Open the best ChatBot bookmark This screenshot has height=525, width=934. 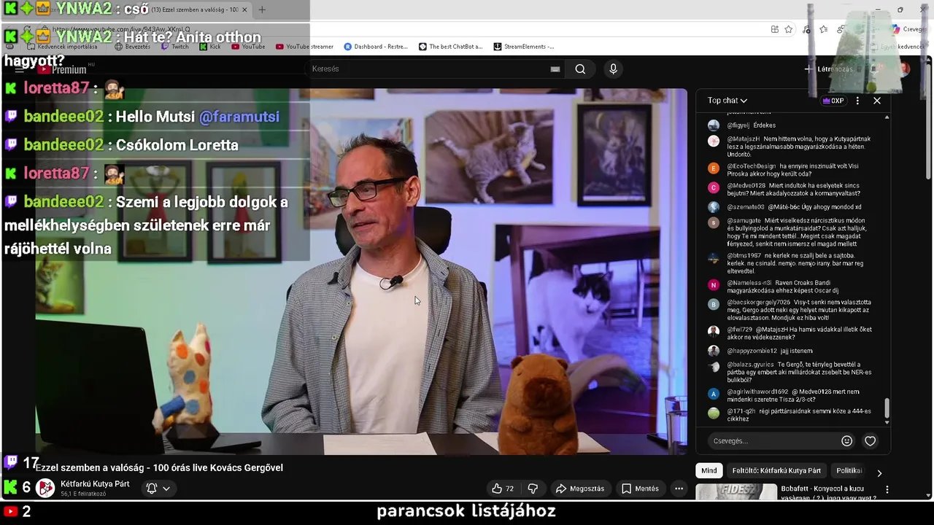450,47
